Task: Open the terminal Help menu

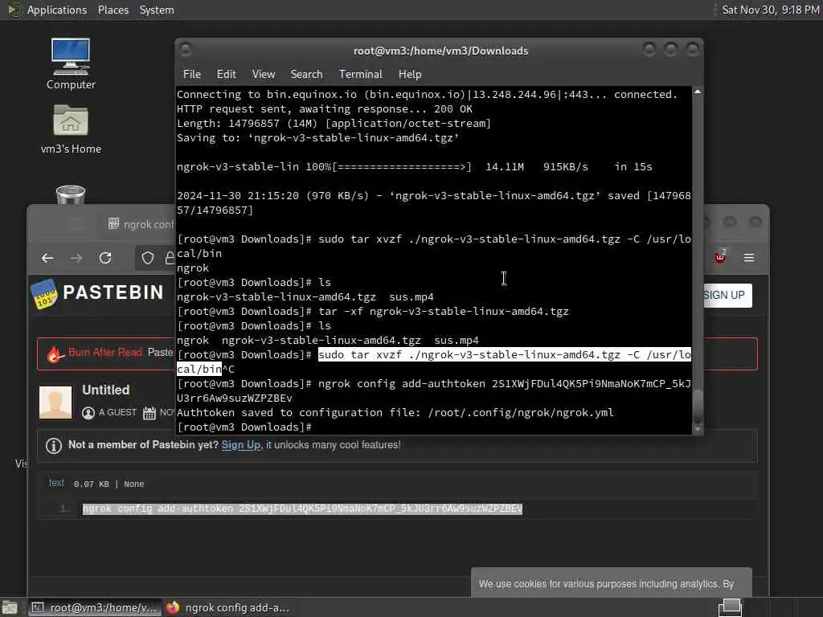Action: point(409,74)
